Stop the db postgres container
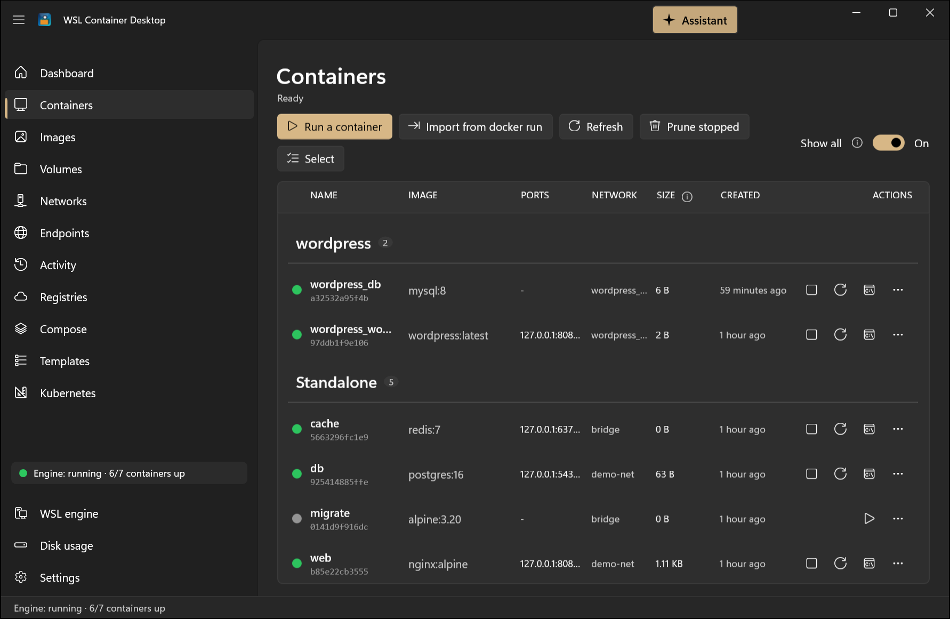Viewport: 950px width, 619px height. (811, 474)
